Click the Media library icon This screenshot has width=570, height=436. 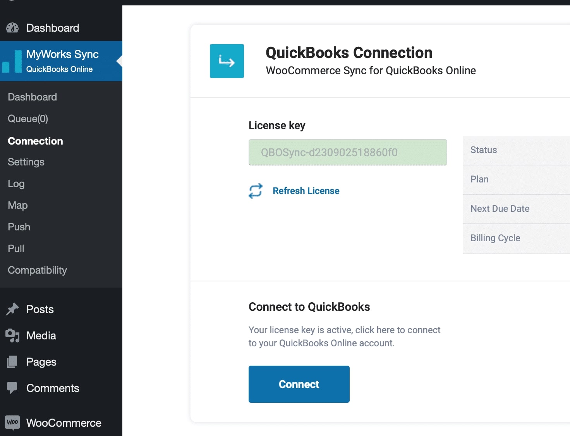12,336
